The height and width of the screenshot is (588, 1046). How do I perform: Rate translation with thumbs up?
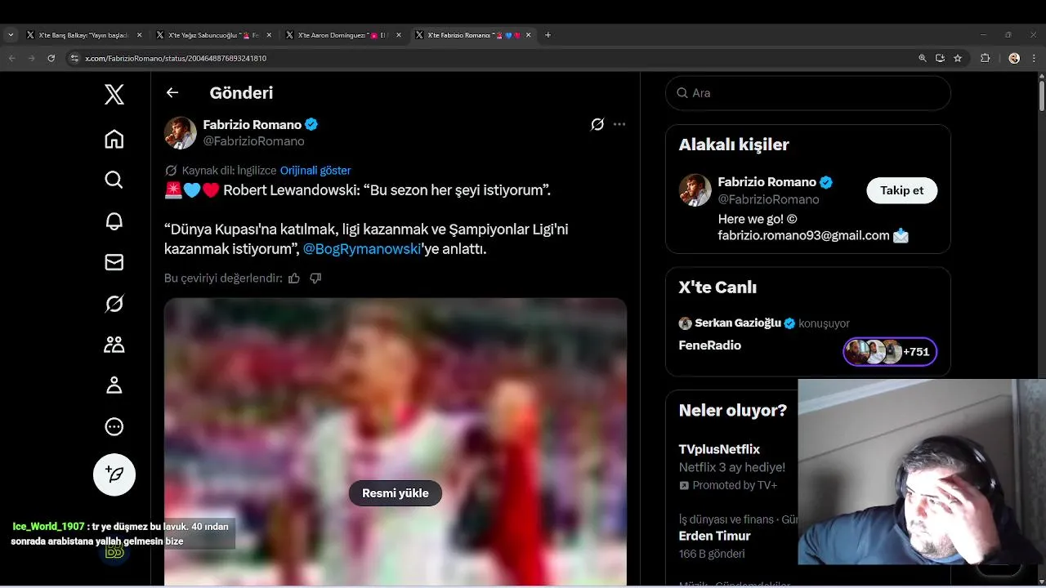pos(294,278)
